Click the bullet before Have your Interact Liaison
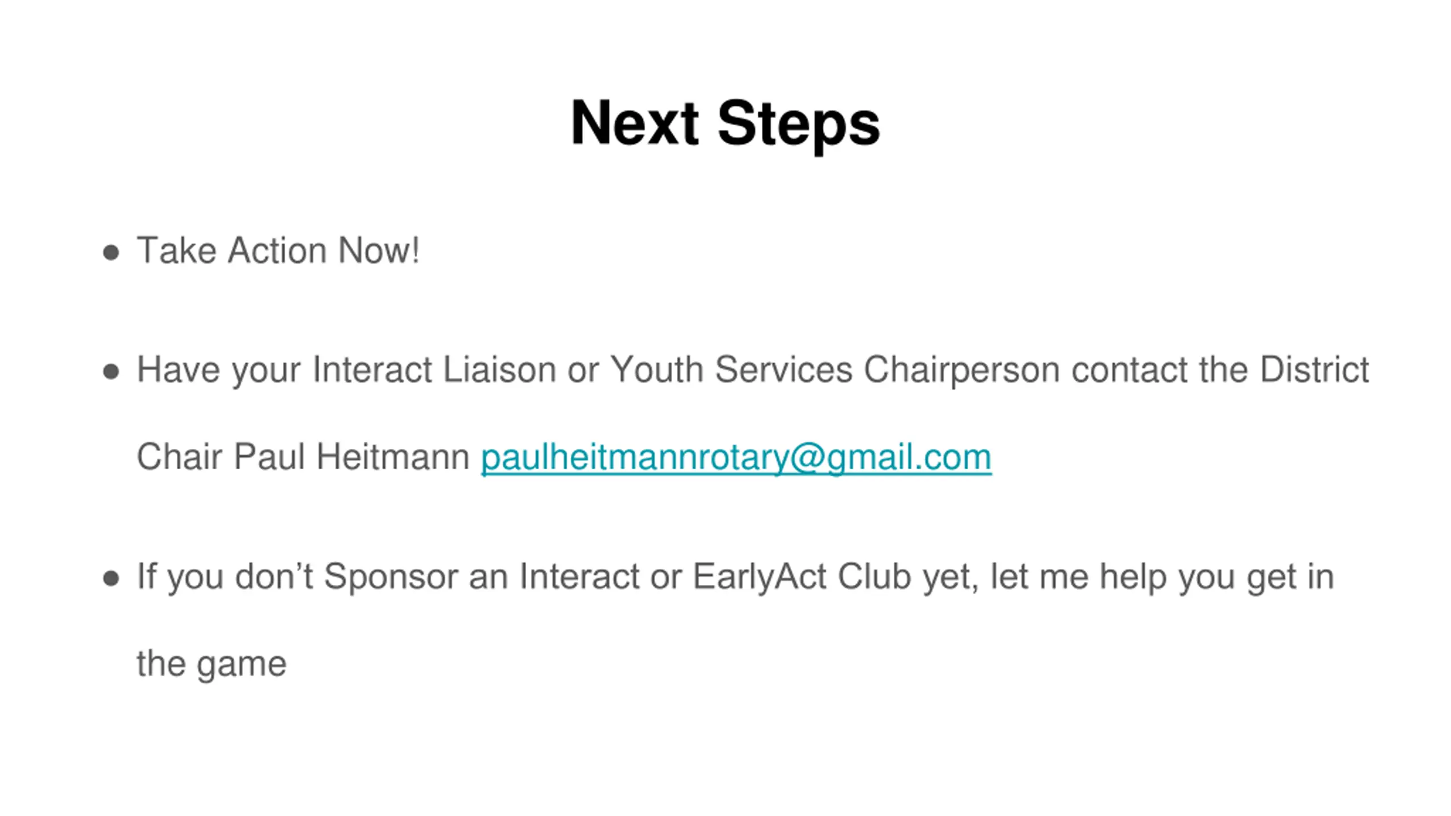Viewport: 1451px width, 816px height. pyautogui.click(x=111, y=372)
